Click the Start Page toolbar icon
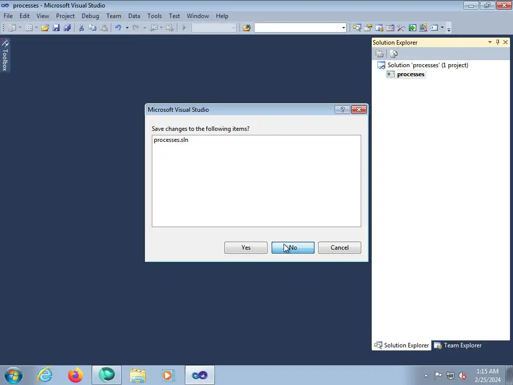 tap(390, 28)
